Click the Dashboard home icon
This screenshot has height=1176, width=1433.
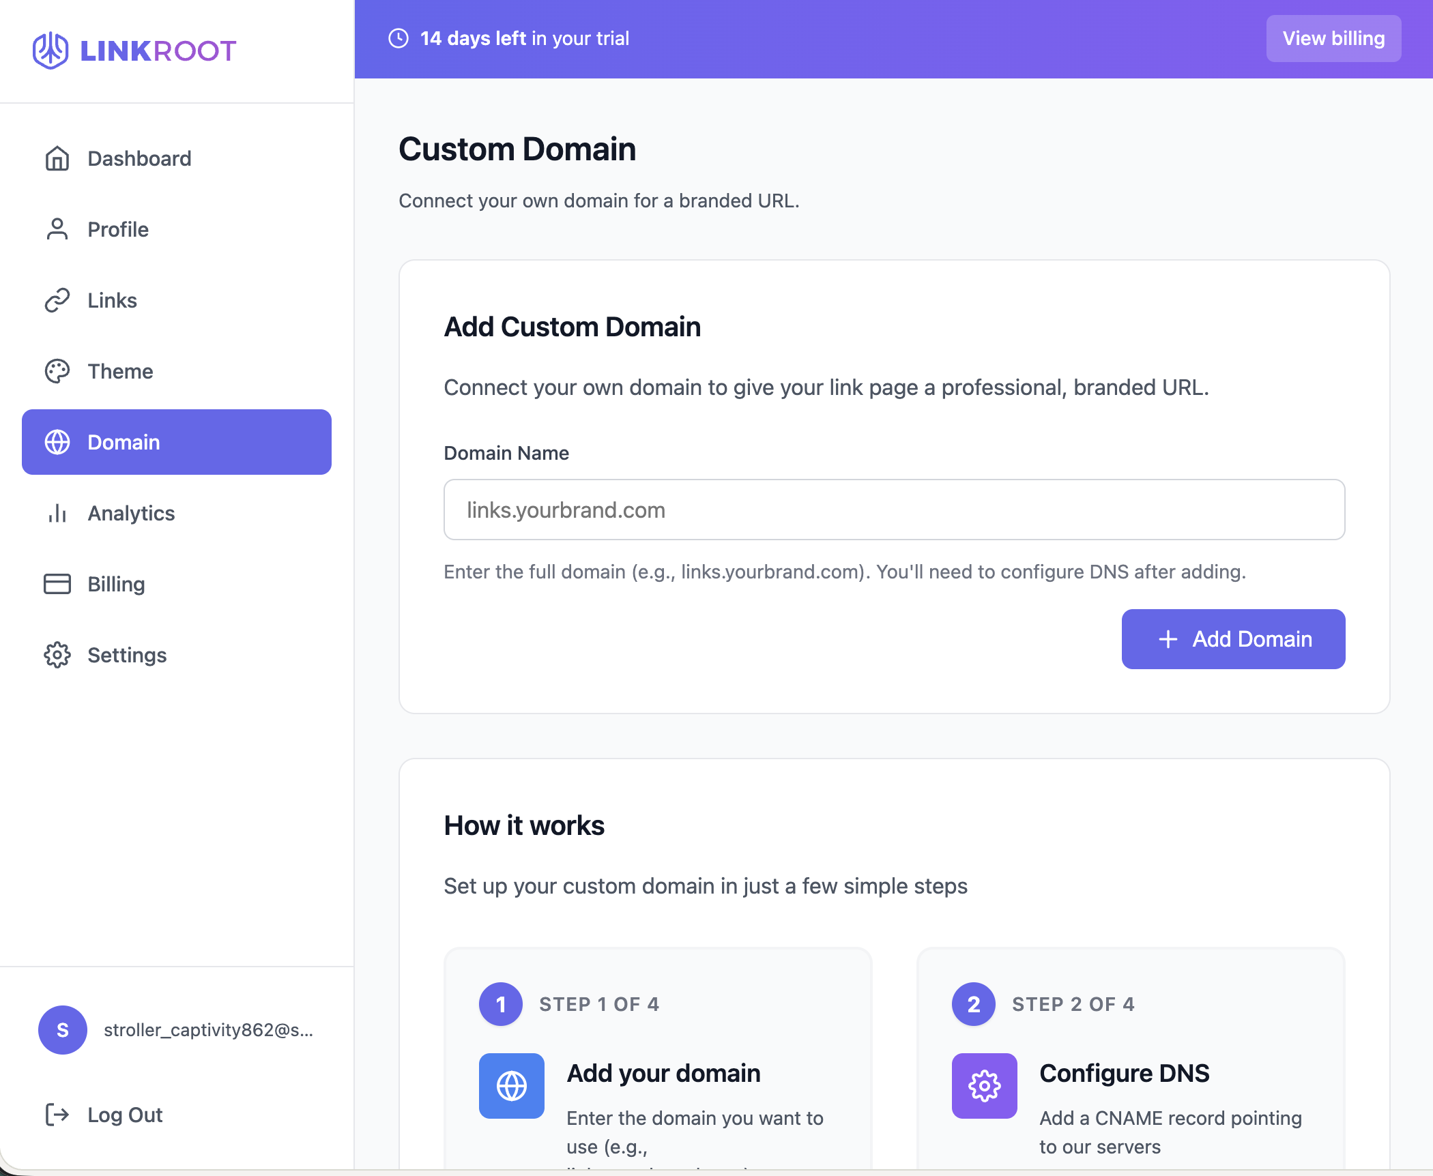click(x=57, y=158)
